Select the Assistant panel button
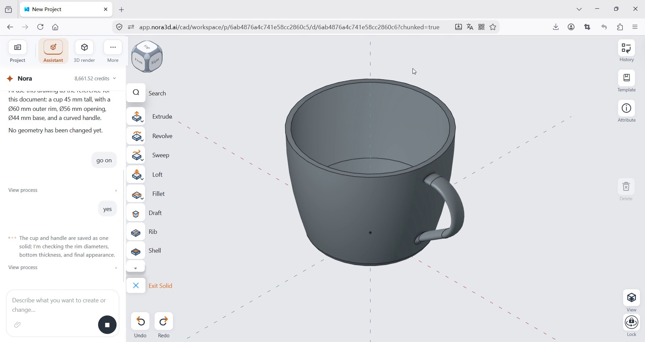This screenshot has width=645, height=342. [53, 51]
